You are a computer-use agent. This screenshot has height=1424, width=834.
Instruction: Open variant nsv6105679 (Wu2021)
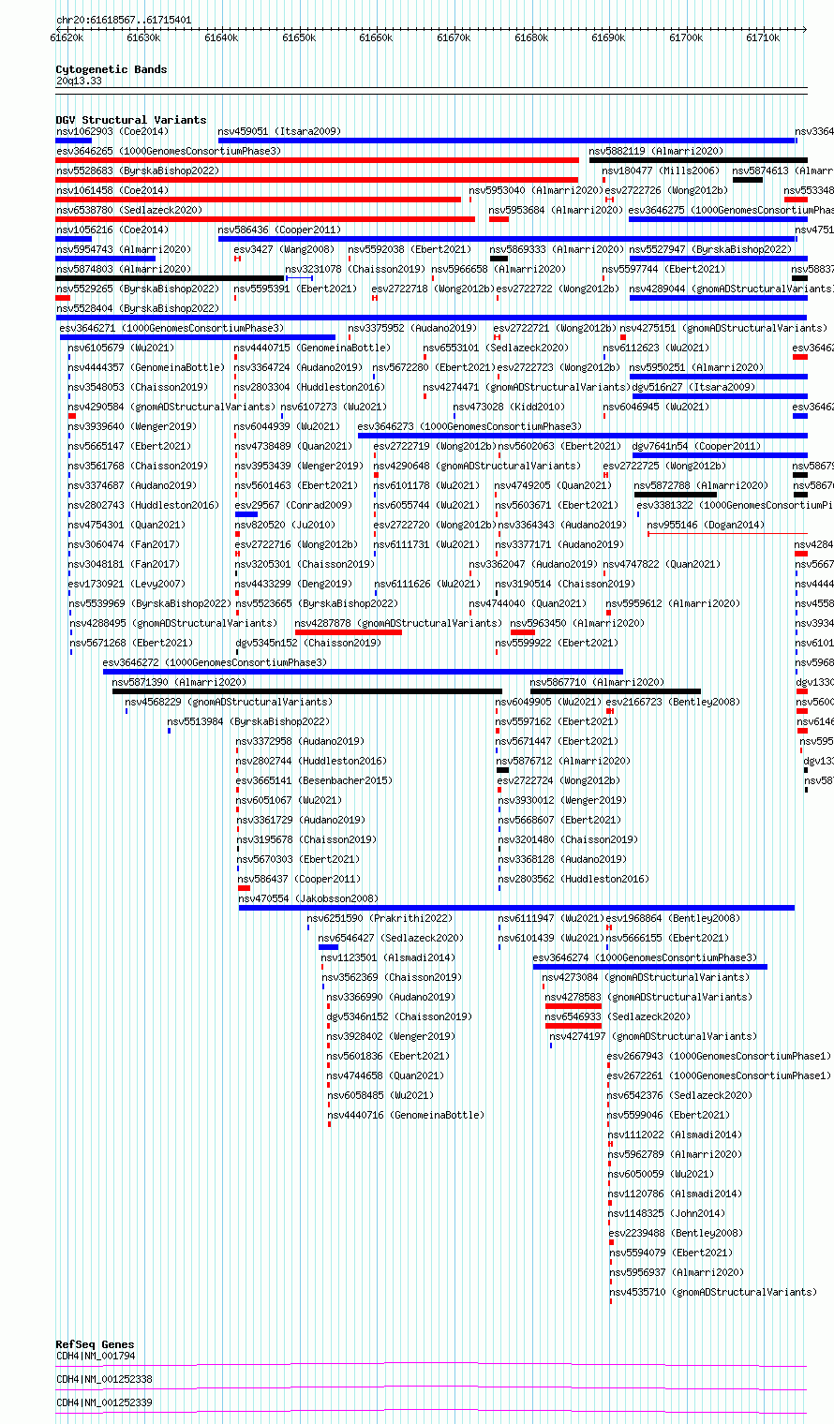point(121,349)
